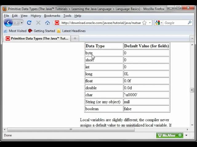Click the '\u0000' default value cell
This screenshot has height=147, width=197.
pyautogui.click(x=147, y=95)
